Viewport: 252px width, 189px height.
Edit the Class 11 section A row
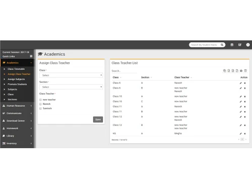click(240, 106)
